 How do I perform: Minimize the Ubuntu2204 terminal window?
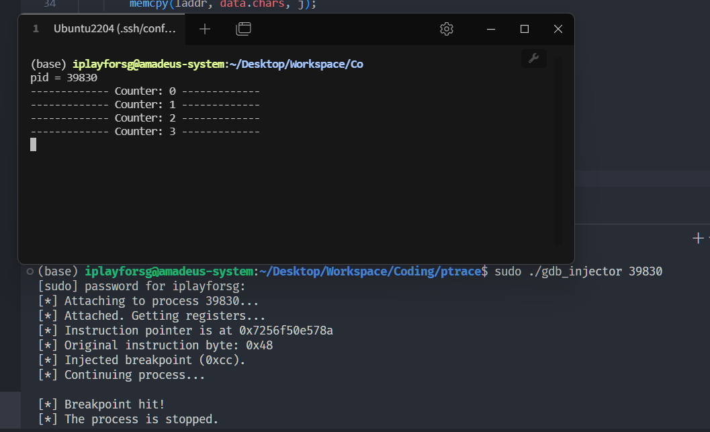[x=491, y=29]
